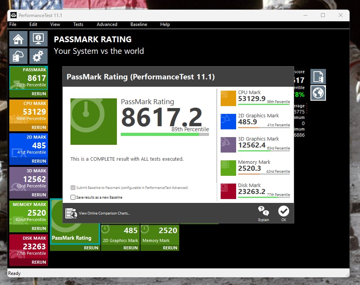Select the 3D MARK 12562 sidebar tile

29,179
